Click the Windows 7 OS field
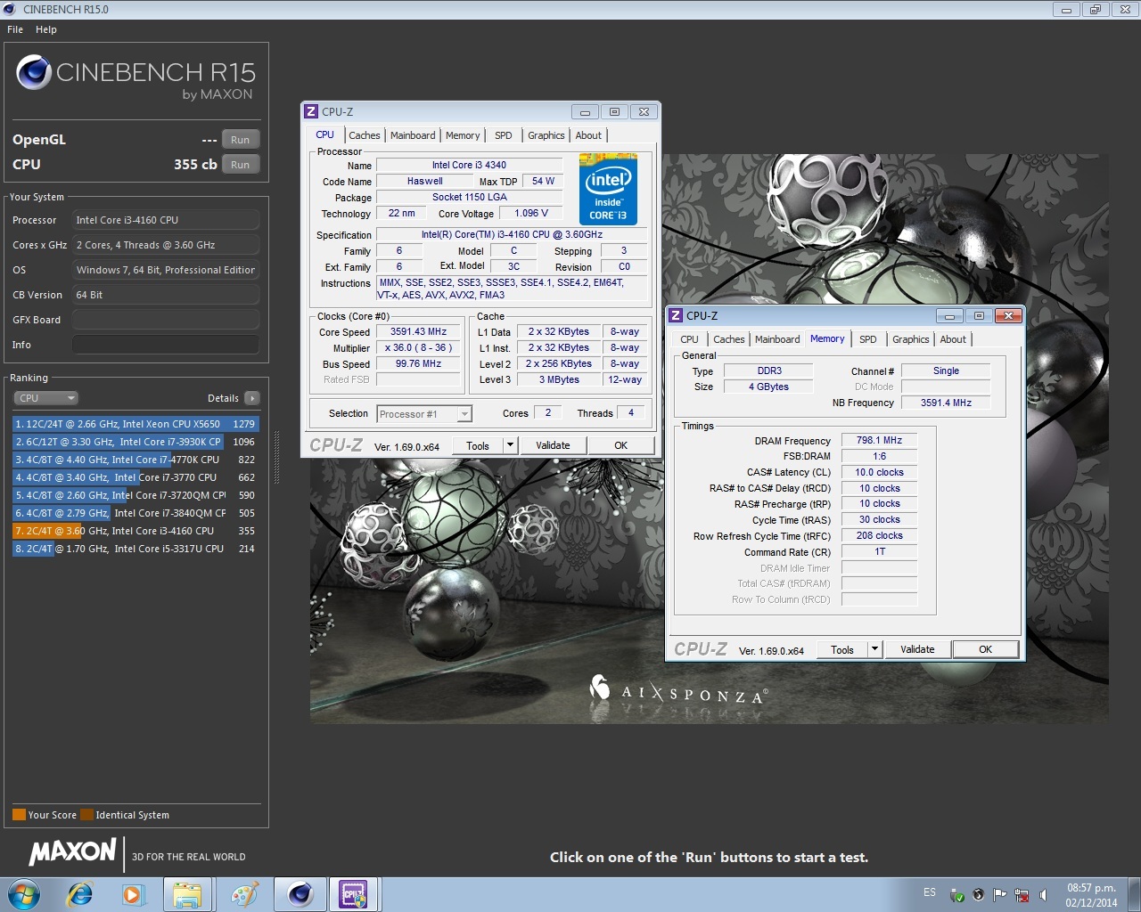 [166, 270]
